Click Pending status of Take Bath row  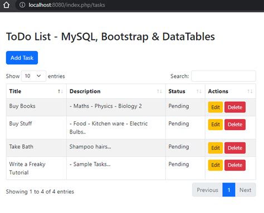click(179, 147)
